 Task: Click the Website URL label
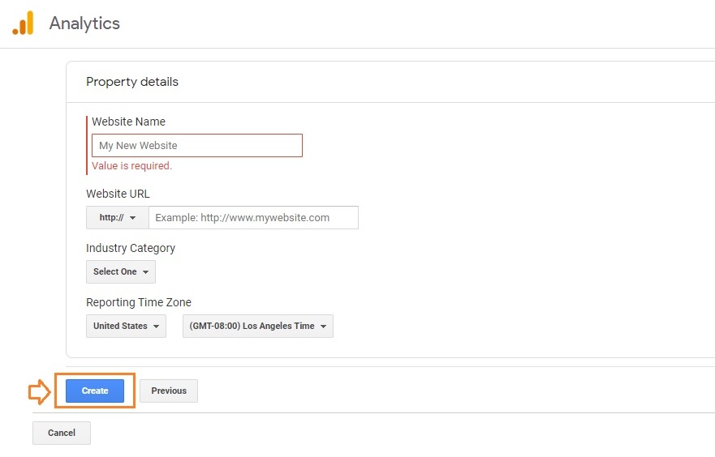point(118,194)
